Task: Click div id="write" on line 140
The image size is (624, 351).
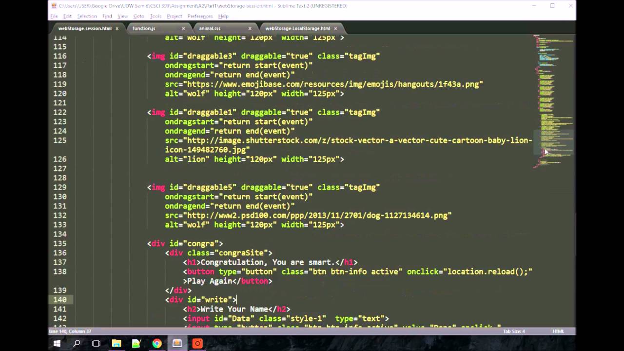Action: 201,300
